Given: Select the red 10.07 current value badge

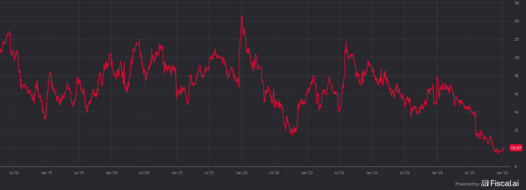Looking at the screenshot, I should [x=515, y=148].
